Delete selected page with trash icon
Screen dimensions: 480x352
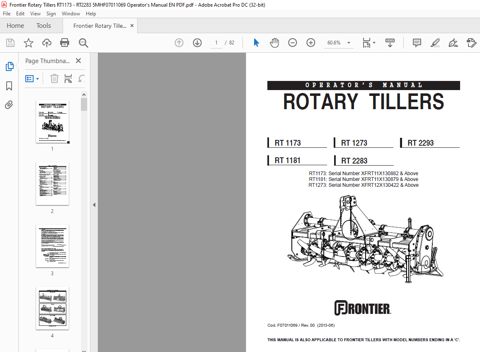click(54, 79)
